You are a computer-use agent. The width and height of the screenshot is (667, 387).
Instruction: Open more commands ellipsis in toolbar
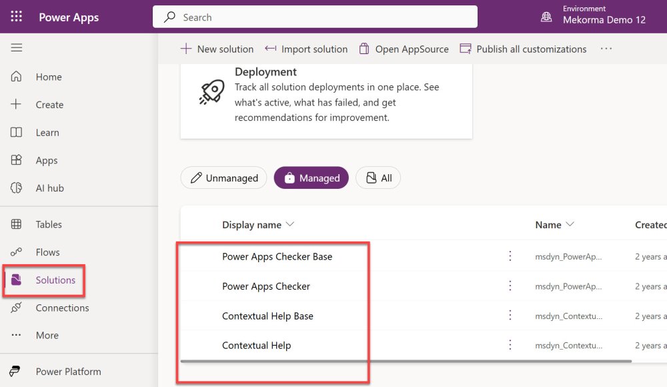(x=606, y=49)
